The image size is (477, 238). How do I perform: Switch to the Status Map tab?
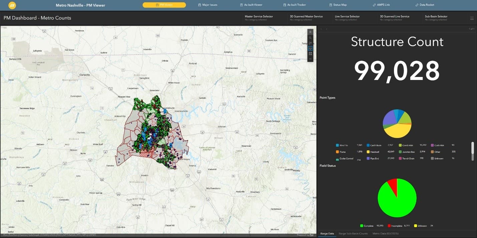click(338, 5)
